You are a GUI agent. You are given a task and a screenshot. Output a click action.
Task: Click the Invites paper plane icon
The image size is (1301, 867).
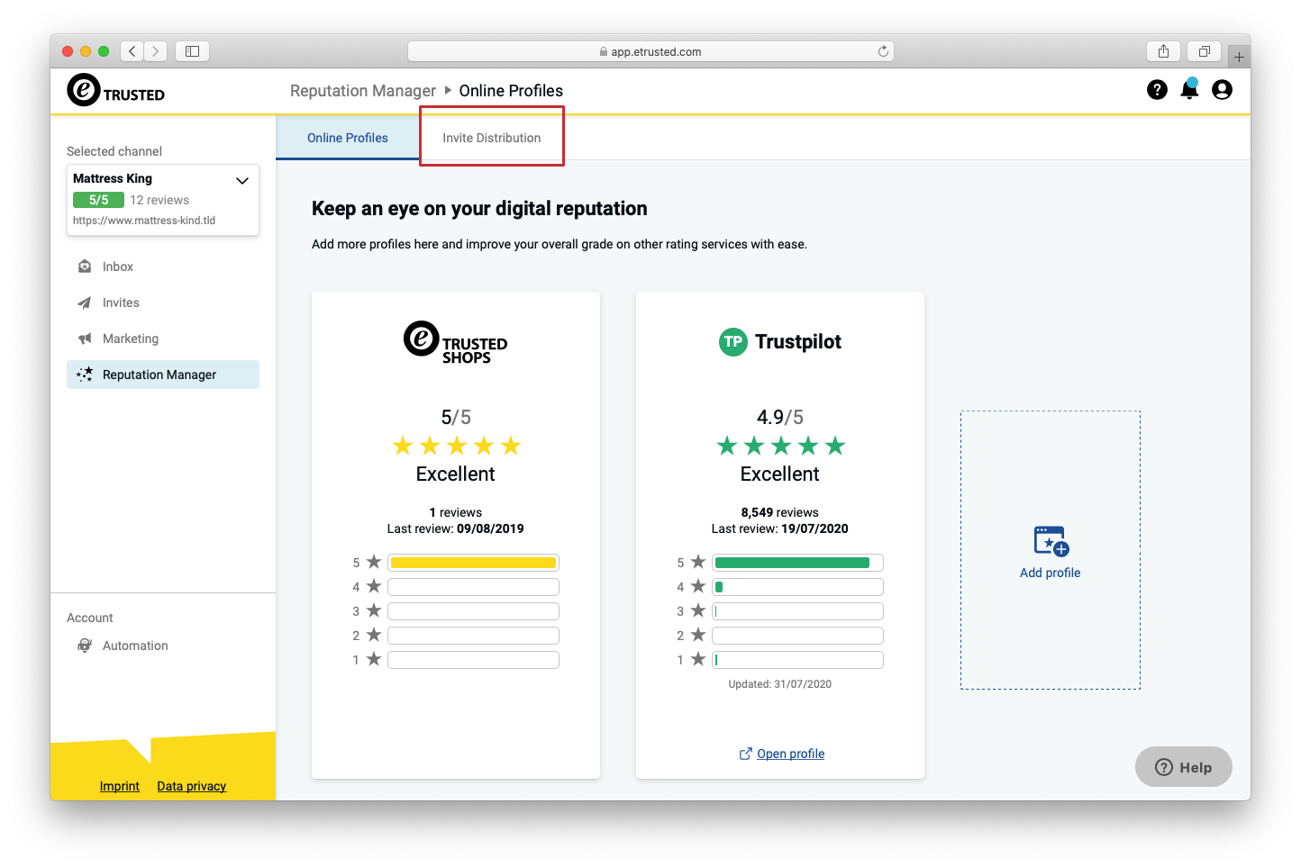[x=85, y=303]
